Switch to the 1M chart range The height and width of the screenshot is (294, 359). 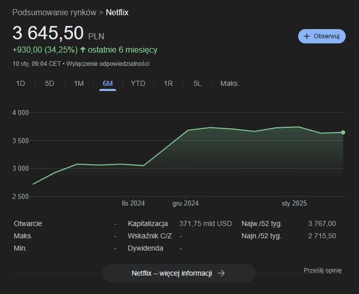[79, 83]
